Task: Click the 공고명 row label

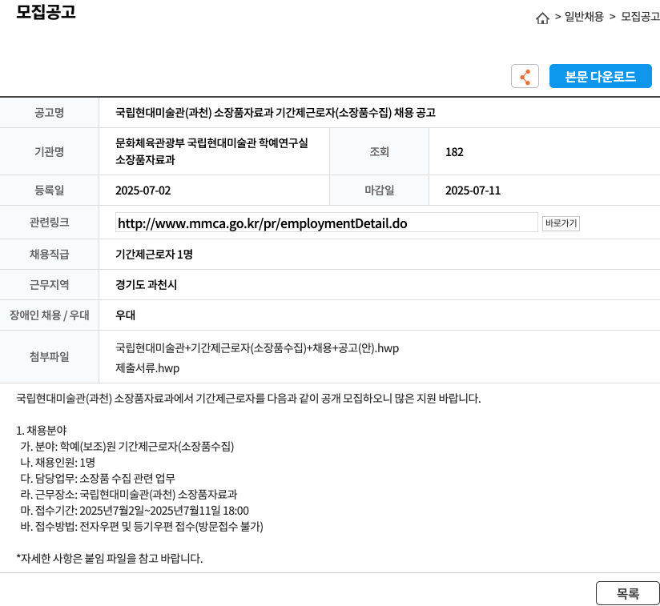Action: click(49, 113)
